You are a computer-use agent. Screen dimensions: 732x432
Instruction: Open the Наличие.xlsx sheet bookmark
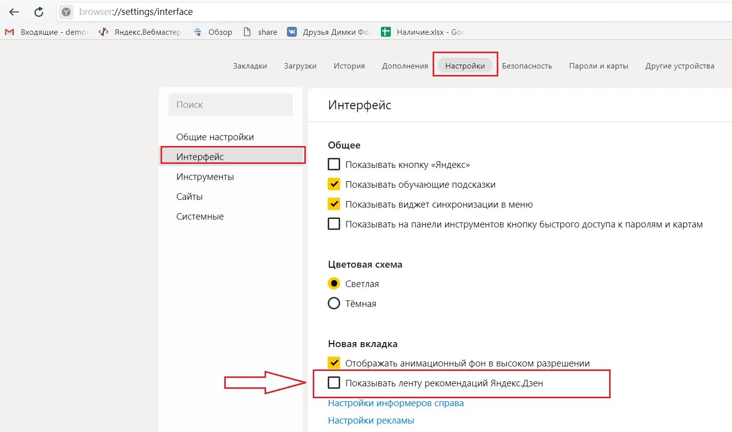click(x=423, y=32)
